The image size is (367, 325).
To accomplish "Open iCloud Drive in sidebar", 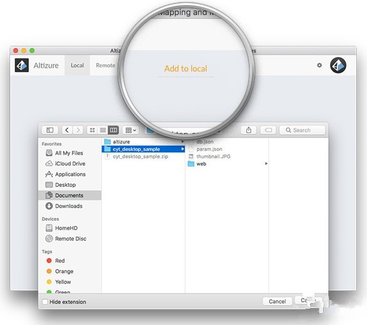I will click(x=70, y=164).
